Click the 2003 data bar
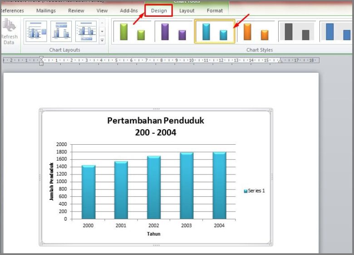Image resolution: width=354 pixels, height=255 pixels. (187, 186)
